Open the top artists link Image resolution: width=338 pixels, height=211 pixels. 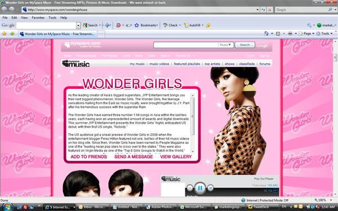[212, 64]
